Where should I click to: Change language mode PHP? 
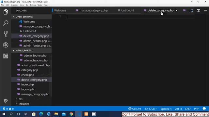click(197, 109)
